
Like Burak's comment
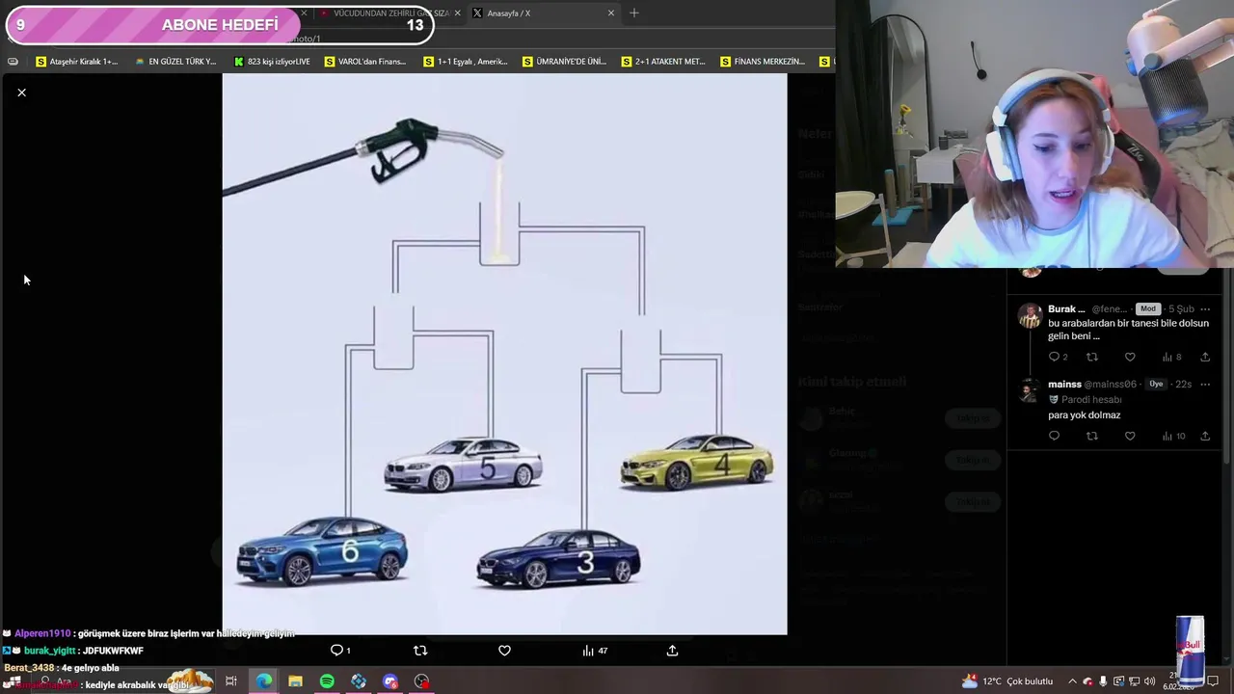click(1130, 357)
